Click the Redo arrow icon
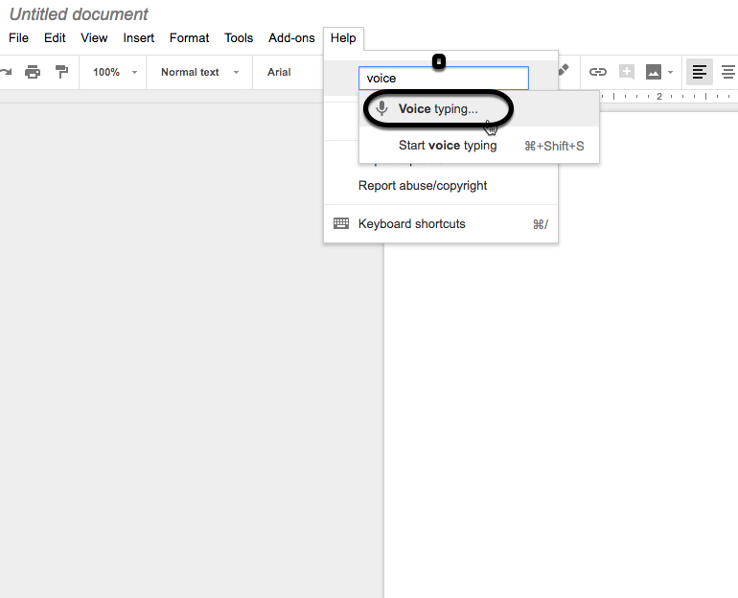Image resolution: width=738 pixels, height=598 pixels. (x=6, y=72)
